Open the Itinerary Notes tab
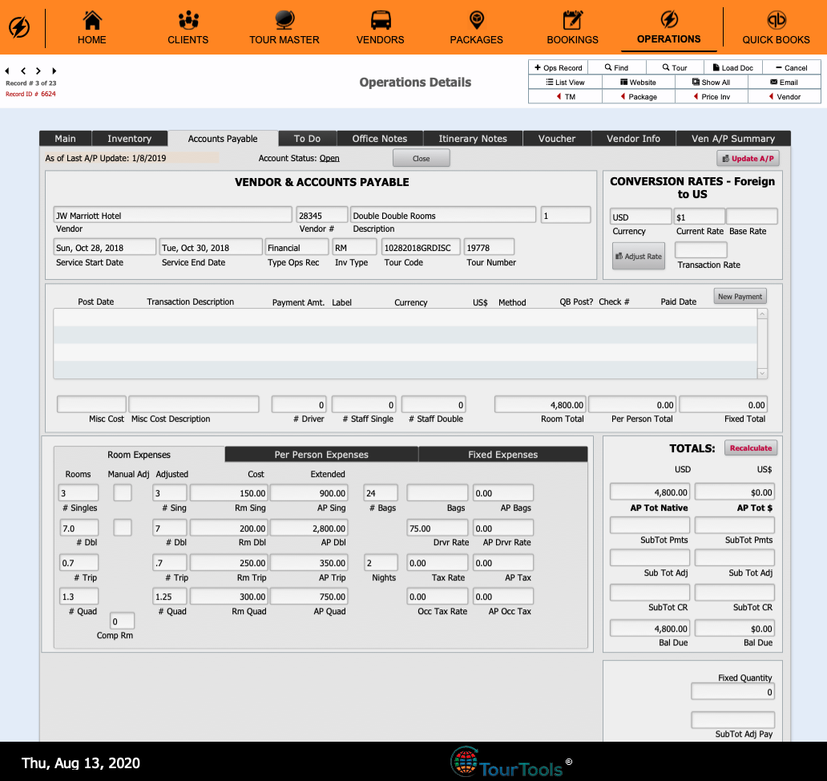The image size is (827, 781). (x=473, y=138)
